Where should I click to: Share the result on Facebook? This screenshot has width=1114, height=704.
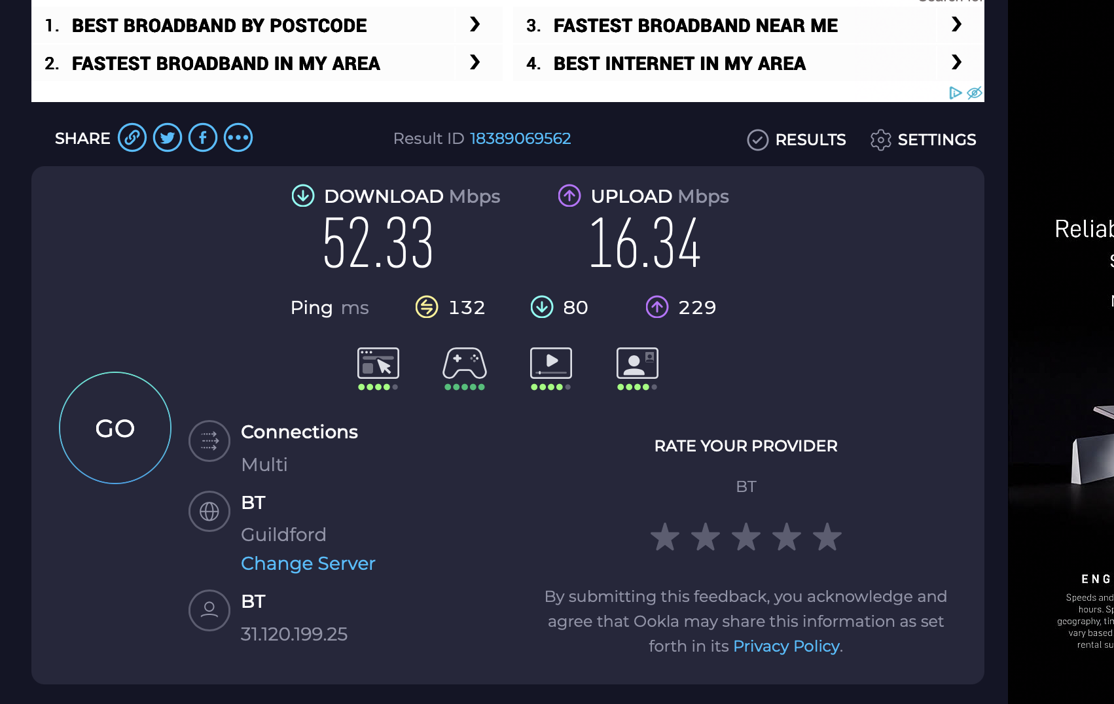[x=203, y=138]
